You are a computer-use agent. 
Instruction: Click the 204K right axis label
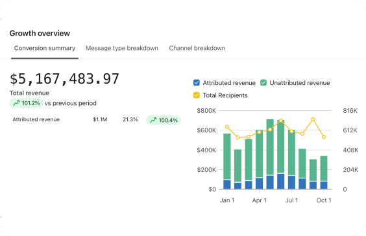point(350,169)
